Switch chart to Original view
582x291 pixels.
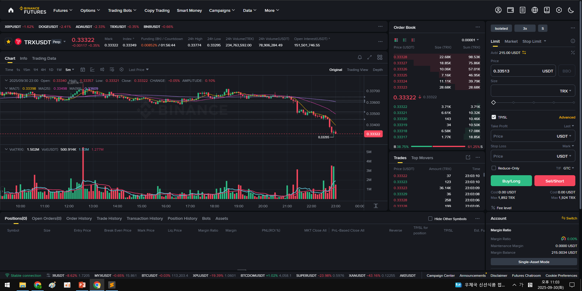coord(336,70)
